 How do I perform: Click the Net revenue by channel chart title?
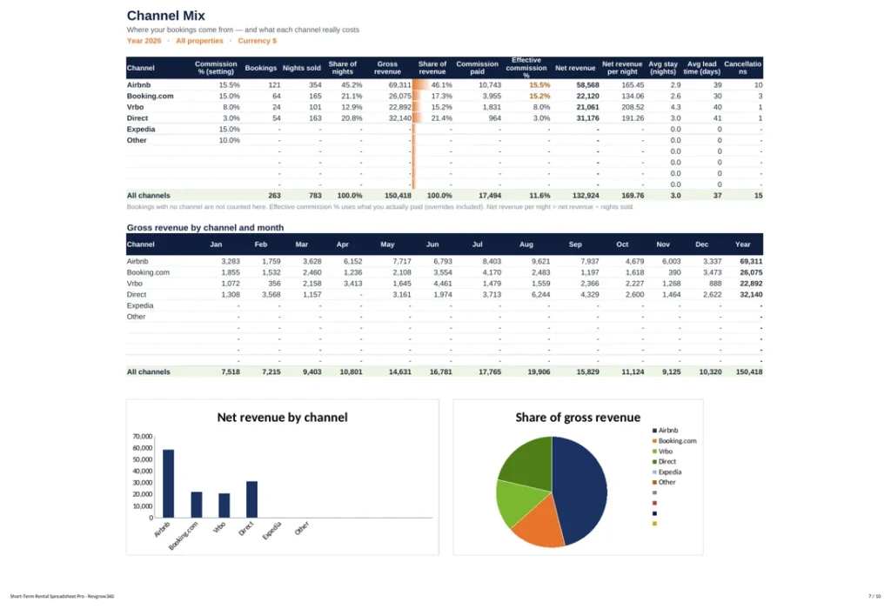(283, 418)
